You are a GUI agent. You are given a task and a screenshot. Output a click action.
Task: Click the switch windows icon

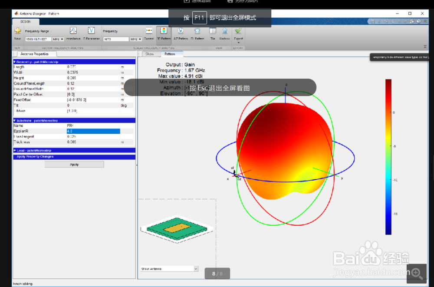(412, 21)
